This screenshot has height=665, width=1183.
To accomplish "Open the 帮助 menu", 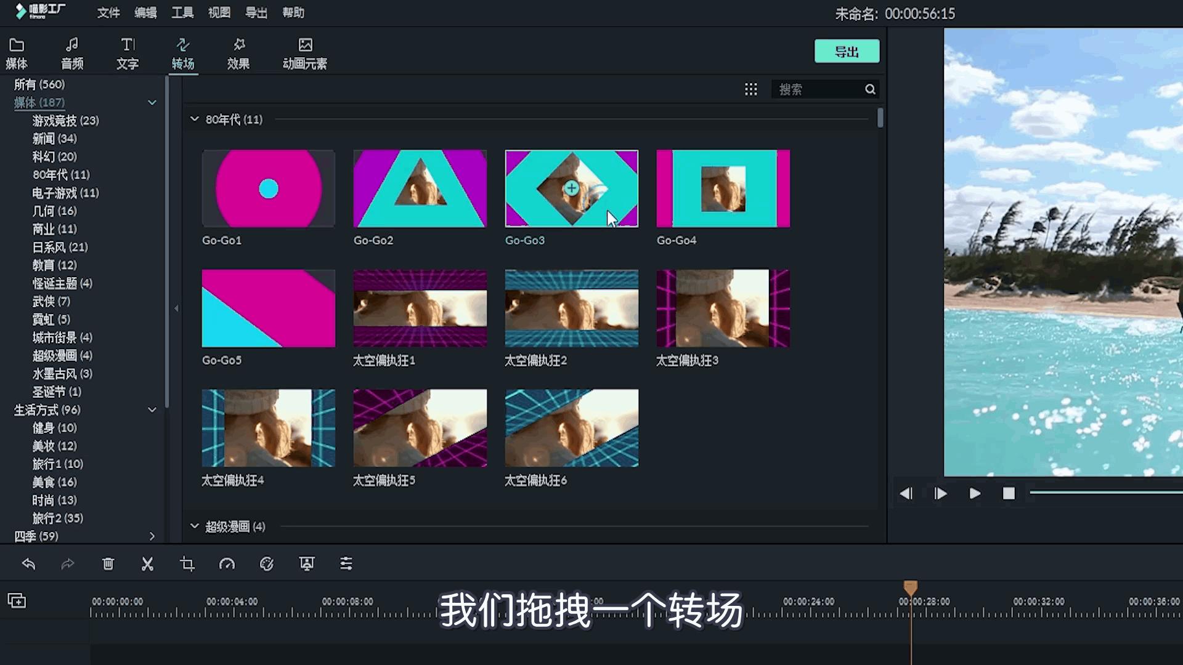I will click(x=293, y=12).
